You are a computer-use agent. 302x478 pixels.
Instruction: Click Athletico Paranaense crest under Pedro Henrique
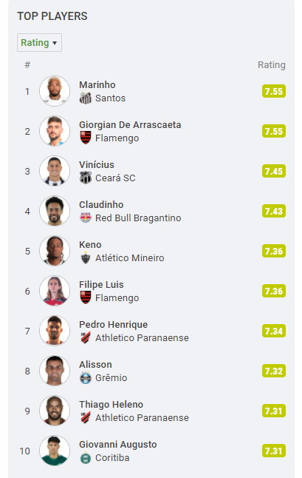click(86, 337)
